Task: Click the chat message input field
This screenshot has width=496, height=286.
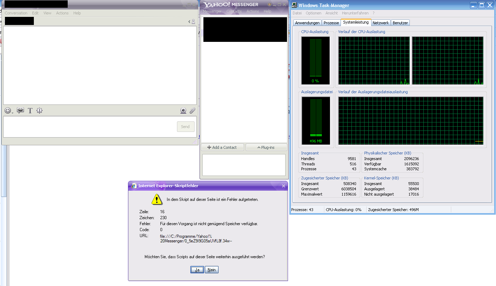Action: coord(90,127)
